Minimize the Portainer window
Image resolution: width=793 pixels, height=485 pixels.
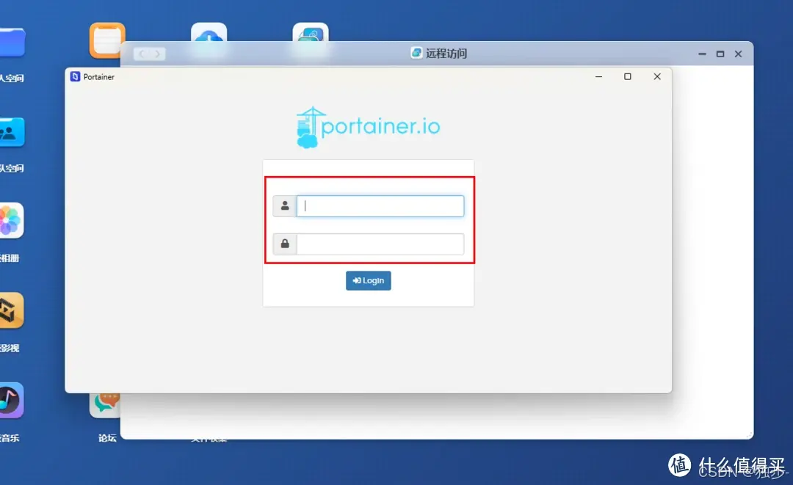pos(599,77)
